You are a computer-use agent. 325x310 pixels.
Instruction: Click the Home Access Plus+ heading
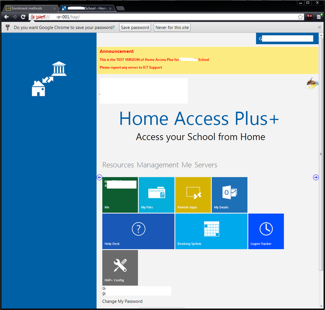pos(199,119)
